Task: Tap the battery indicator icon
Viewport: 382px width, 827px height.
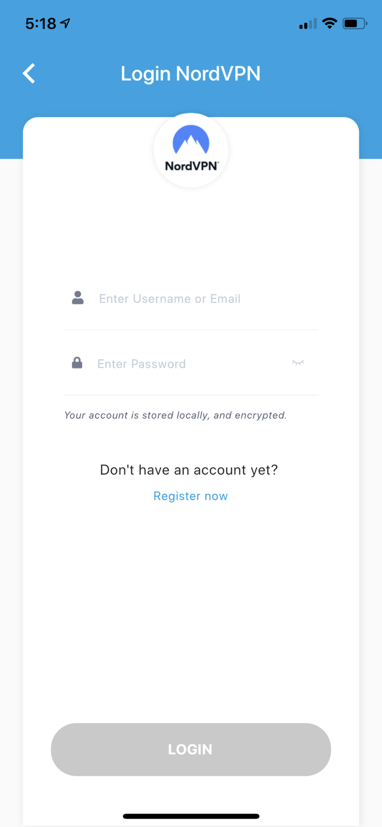Action: 354,23
